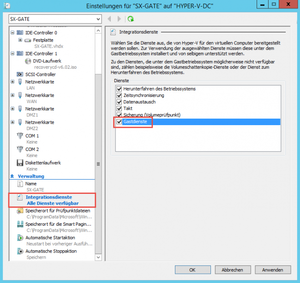The image size is (300, 283).
Task: Open the SX-GATE virtual machine dropdown
Action: (x=96, y=19)
